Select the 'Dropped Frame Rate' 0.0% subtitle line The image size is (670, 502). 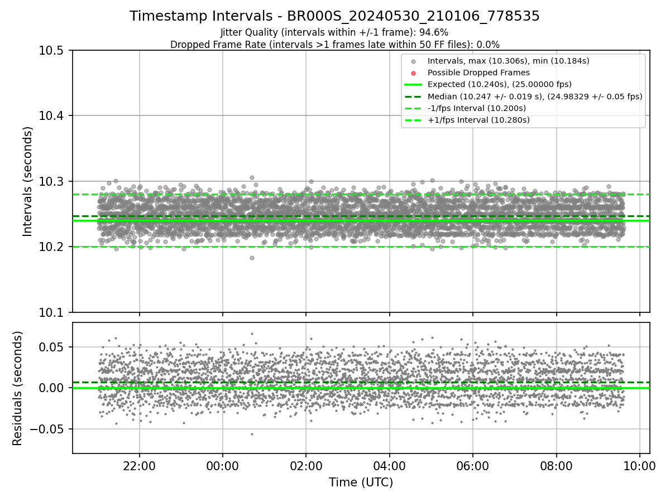[x=334, y=45]
